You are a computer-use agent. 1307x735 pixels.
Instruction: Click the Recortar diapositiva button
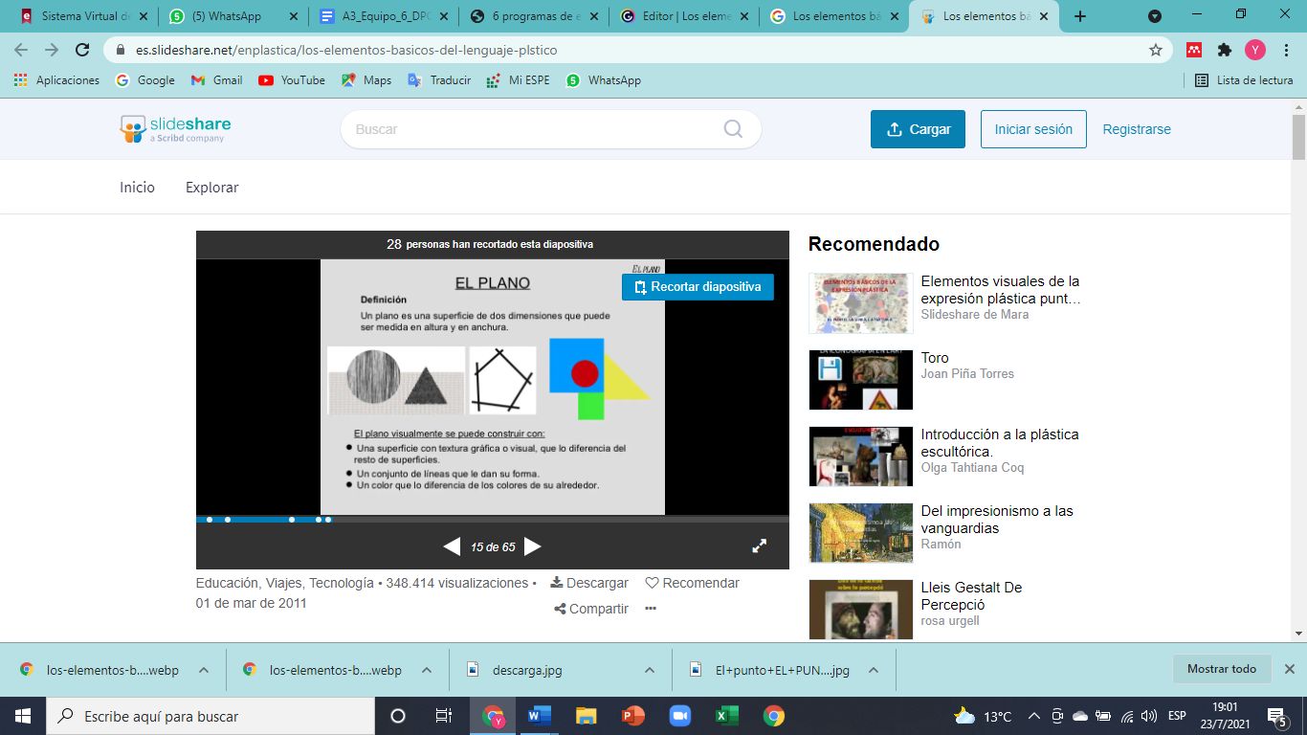698,286
